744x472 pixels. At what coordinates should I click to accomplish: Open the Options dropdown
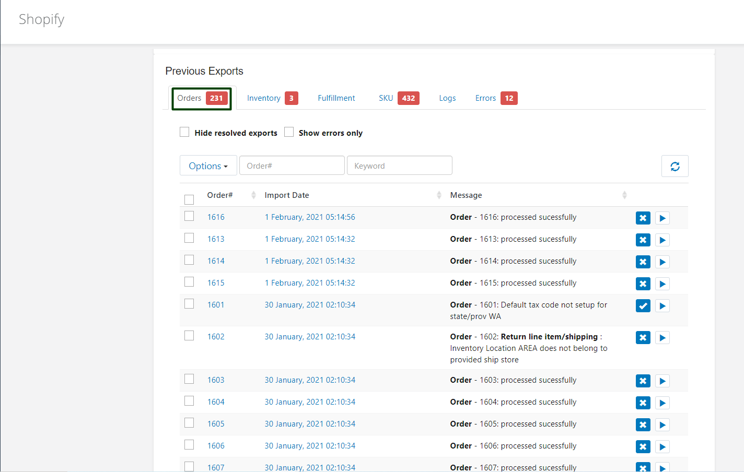(x=208, y=166)
